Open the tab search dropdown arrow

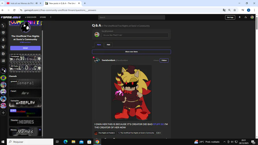click(x=2, y=3)
